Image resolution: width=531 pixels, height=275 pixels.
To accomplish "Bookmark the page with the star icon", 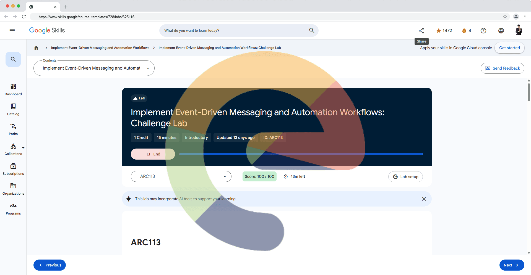I will tap(505, 17).
